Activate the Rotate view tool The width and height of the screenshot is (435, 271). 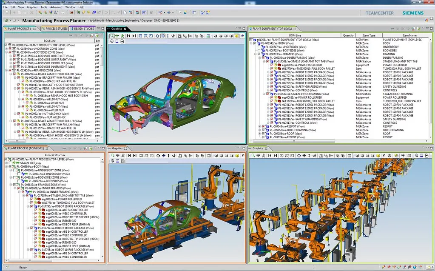pos(157,36)
